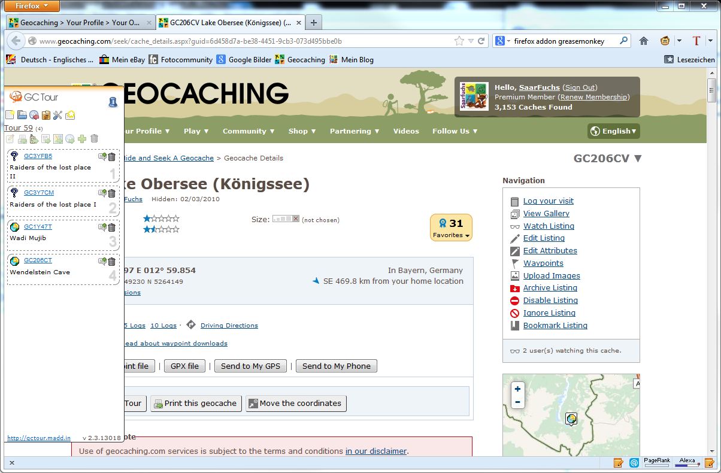Click Send to My GPS button
Image resolution: width=721 pixels, height=473 pixels.
coord(250,366)
